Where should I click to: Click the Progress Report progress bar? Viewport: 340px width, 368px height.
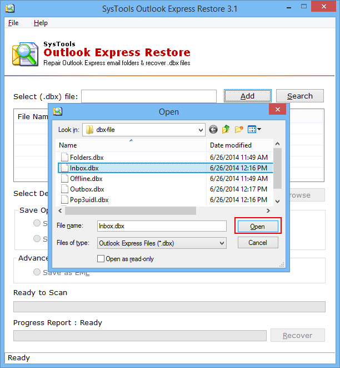click(x=140, y=336)
